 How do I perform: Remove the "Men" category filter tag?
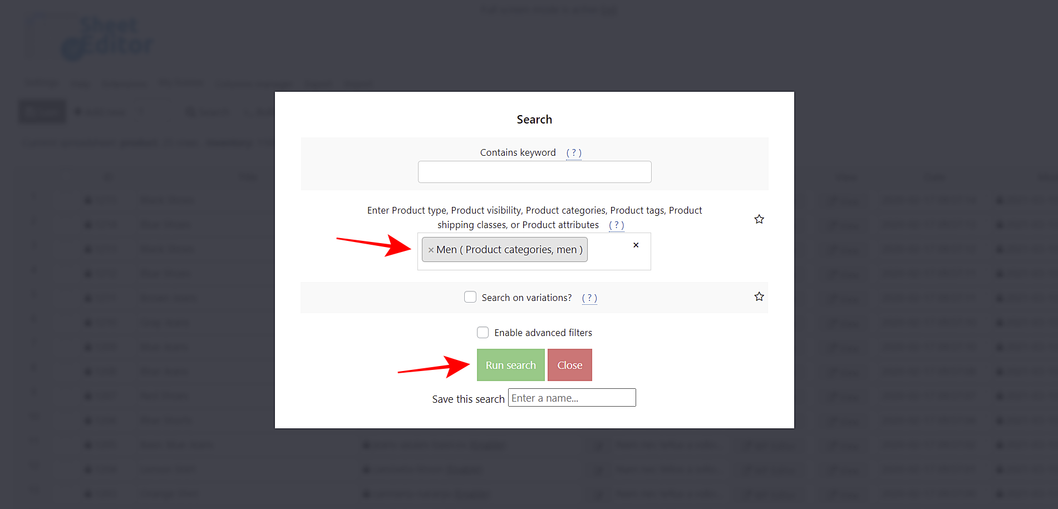(431, 250)
